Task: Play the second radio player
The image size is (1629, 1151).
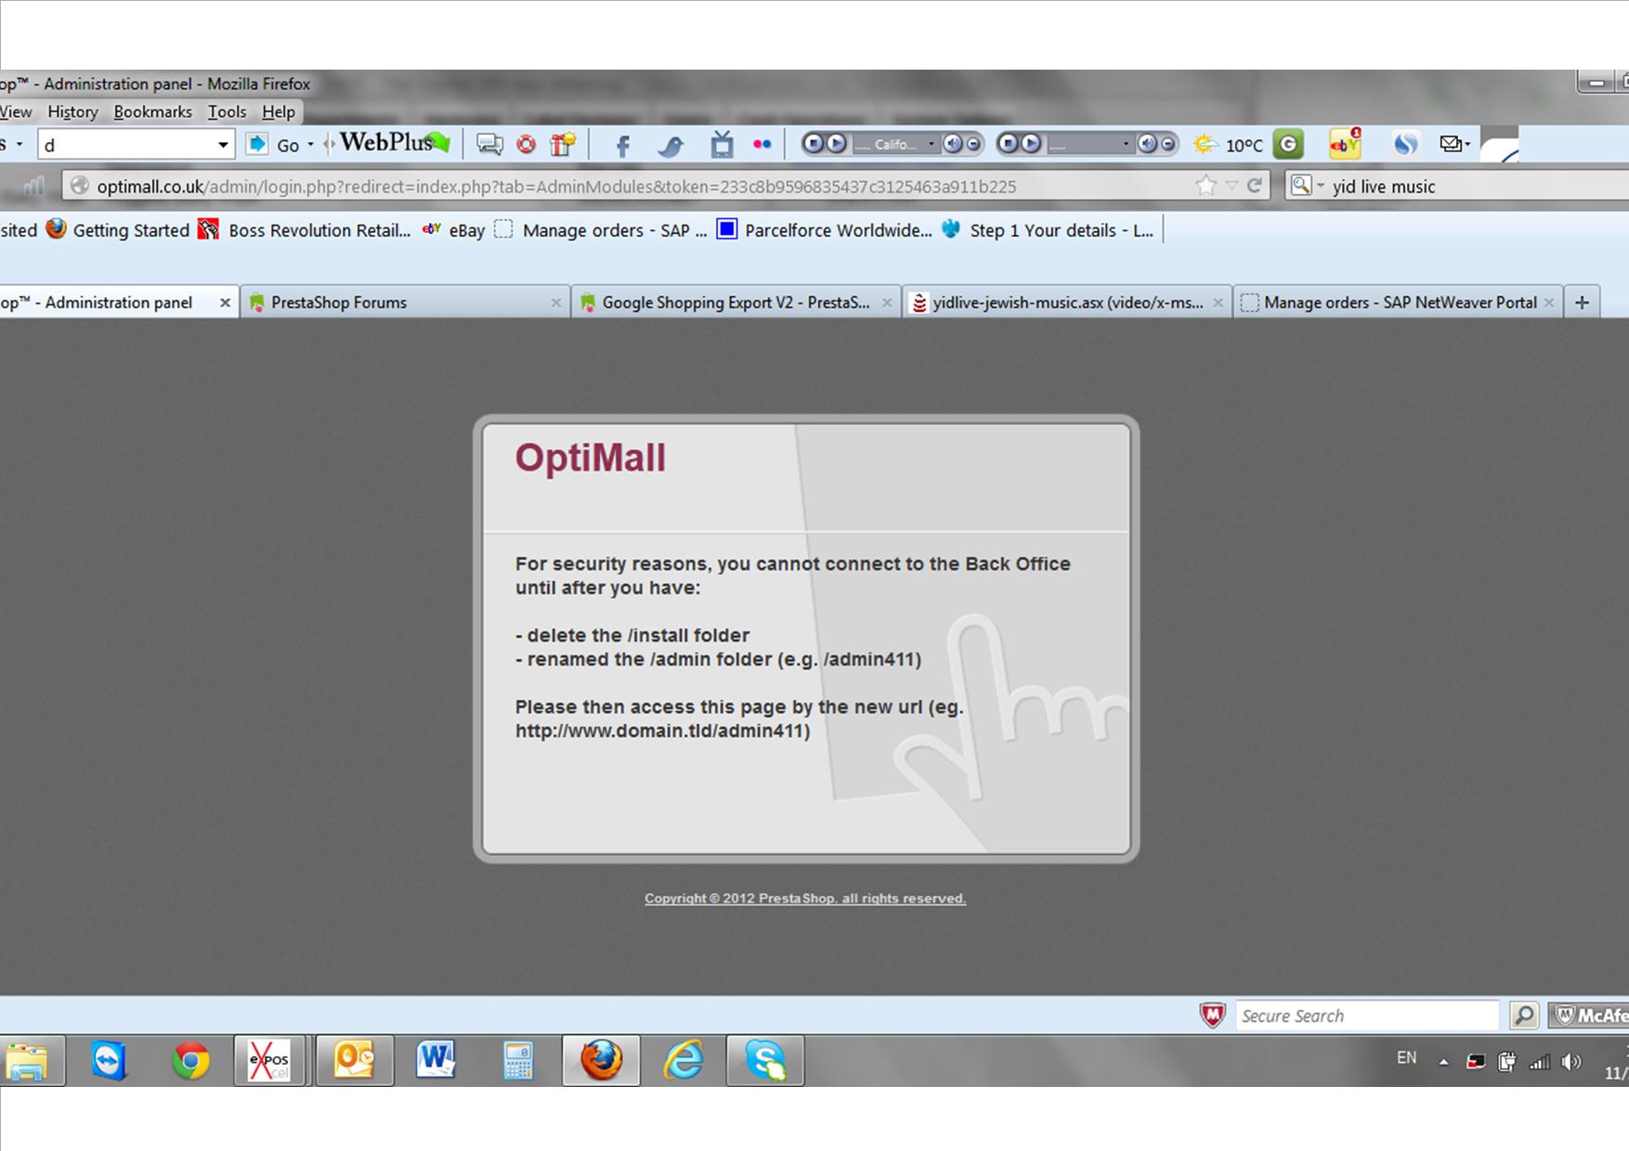Action: tap(1031, 144)
